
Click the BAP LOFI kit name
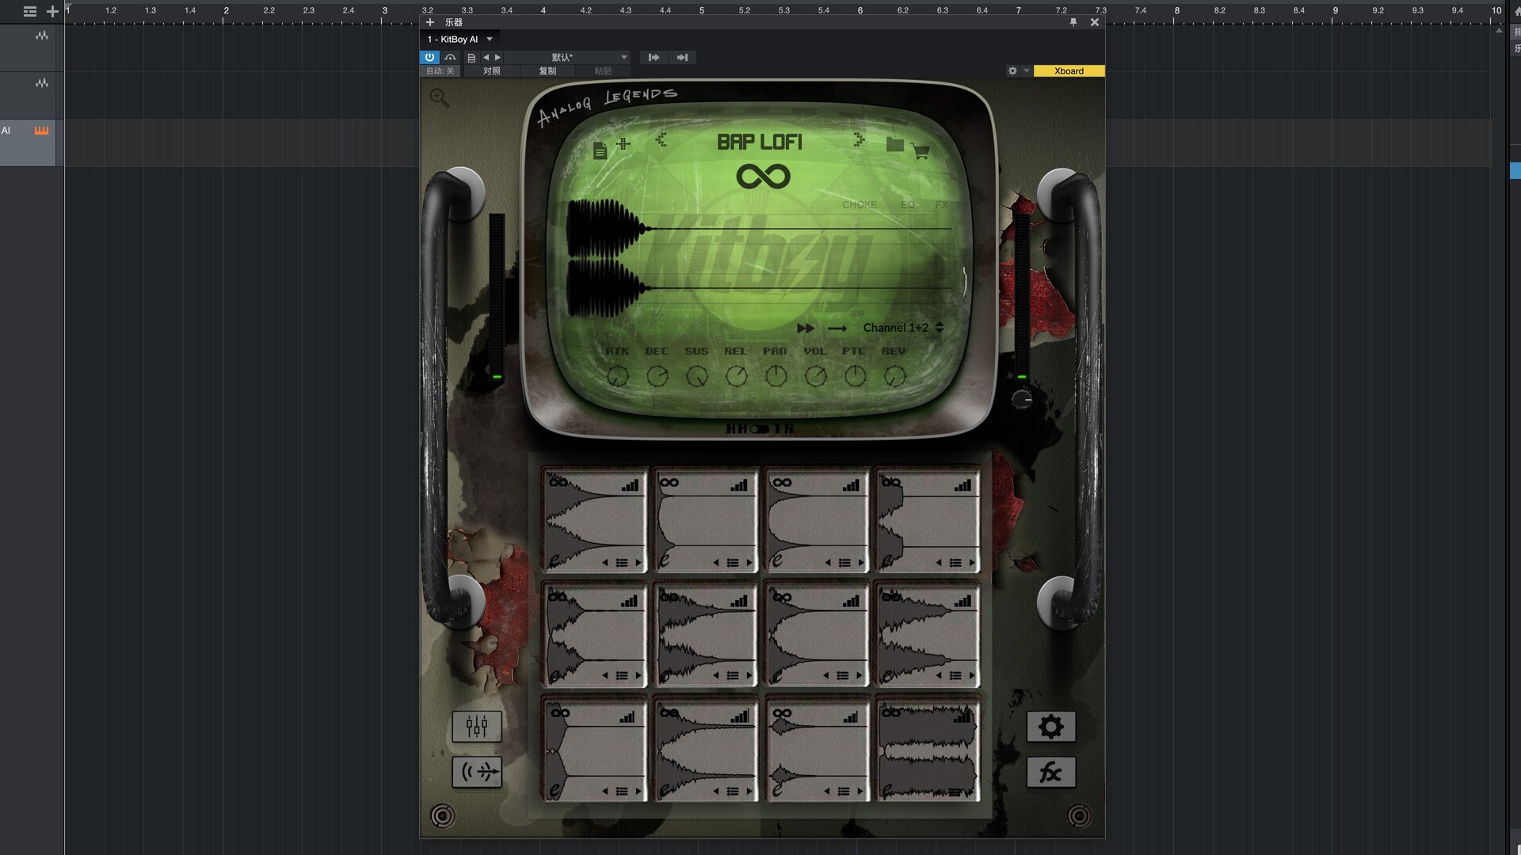click(760, 142)
